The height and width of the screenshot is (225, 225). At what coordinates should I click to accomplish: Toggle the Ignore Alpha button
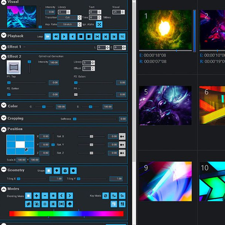(99, 24)
